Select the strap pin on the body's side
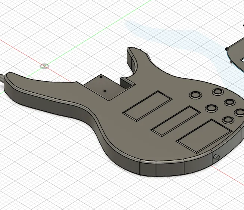Image resolution: width=244 pixels, height=210 pixels. click(216, 157)
